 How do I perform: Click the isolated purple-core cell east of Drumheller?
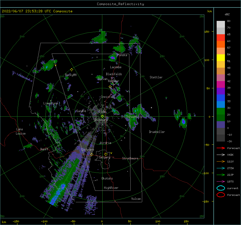click(183, 122)
